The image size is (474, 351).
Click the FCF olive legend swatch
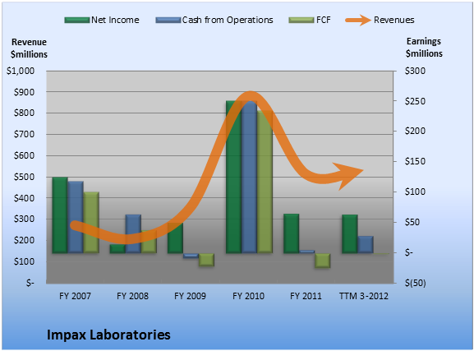pyautogui.click(x=301, y=20)
